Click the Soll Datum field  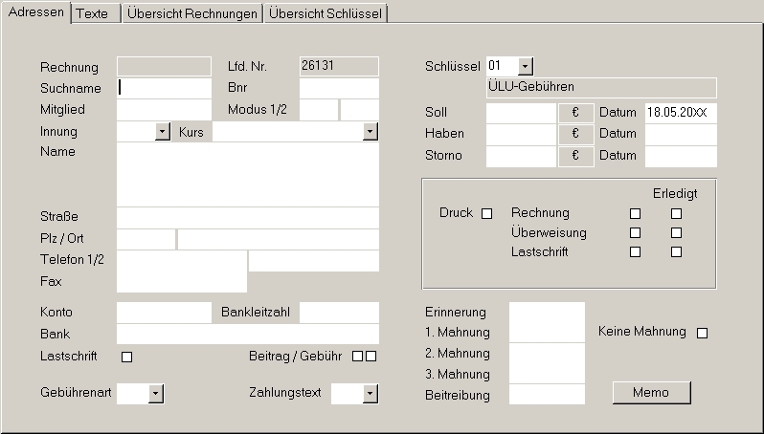(681, 113)
